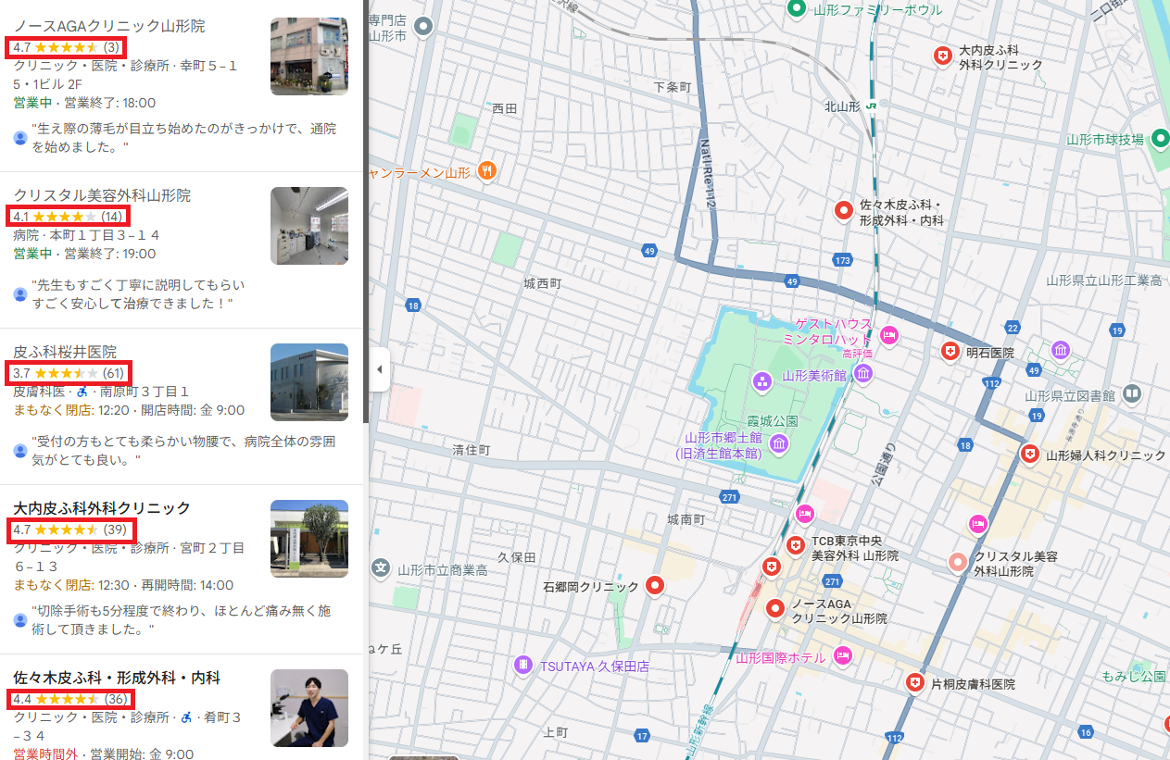Select 山形県立図書館 library marker
The width and height of the screenshot is (1170, 760).
tap(1131, 394)
